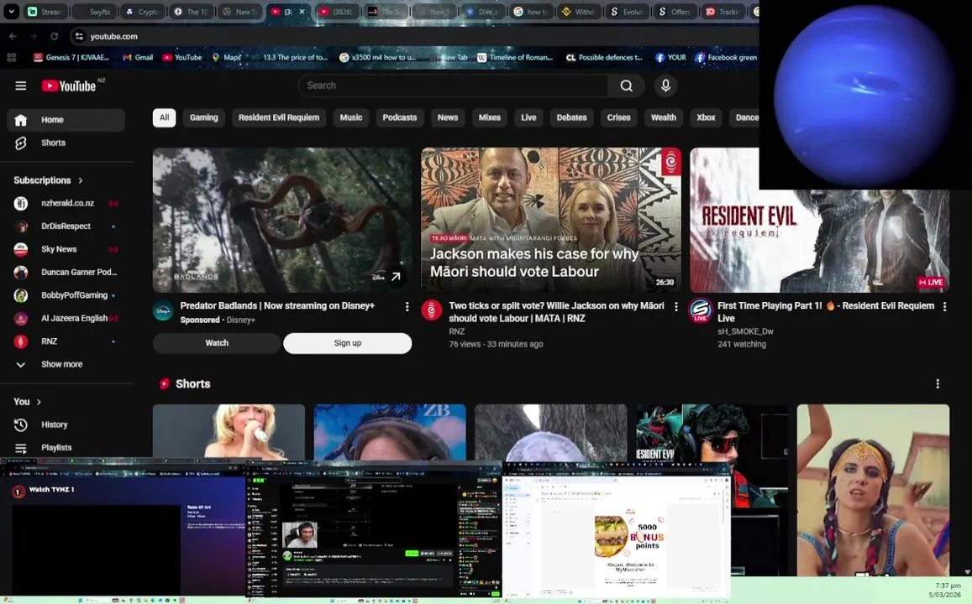Switch to the Swyftx browser tab
The image size is (972, 604).
[x=94, y=12]
